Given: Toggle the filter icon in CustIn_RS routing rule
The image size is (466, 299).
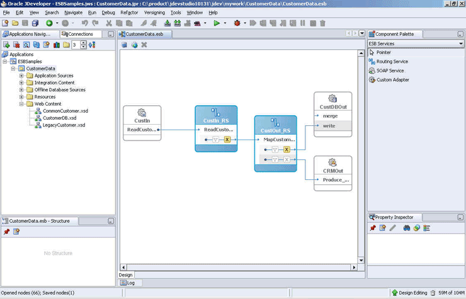Looking at the screenshot, I should 216,139.
